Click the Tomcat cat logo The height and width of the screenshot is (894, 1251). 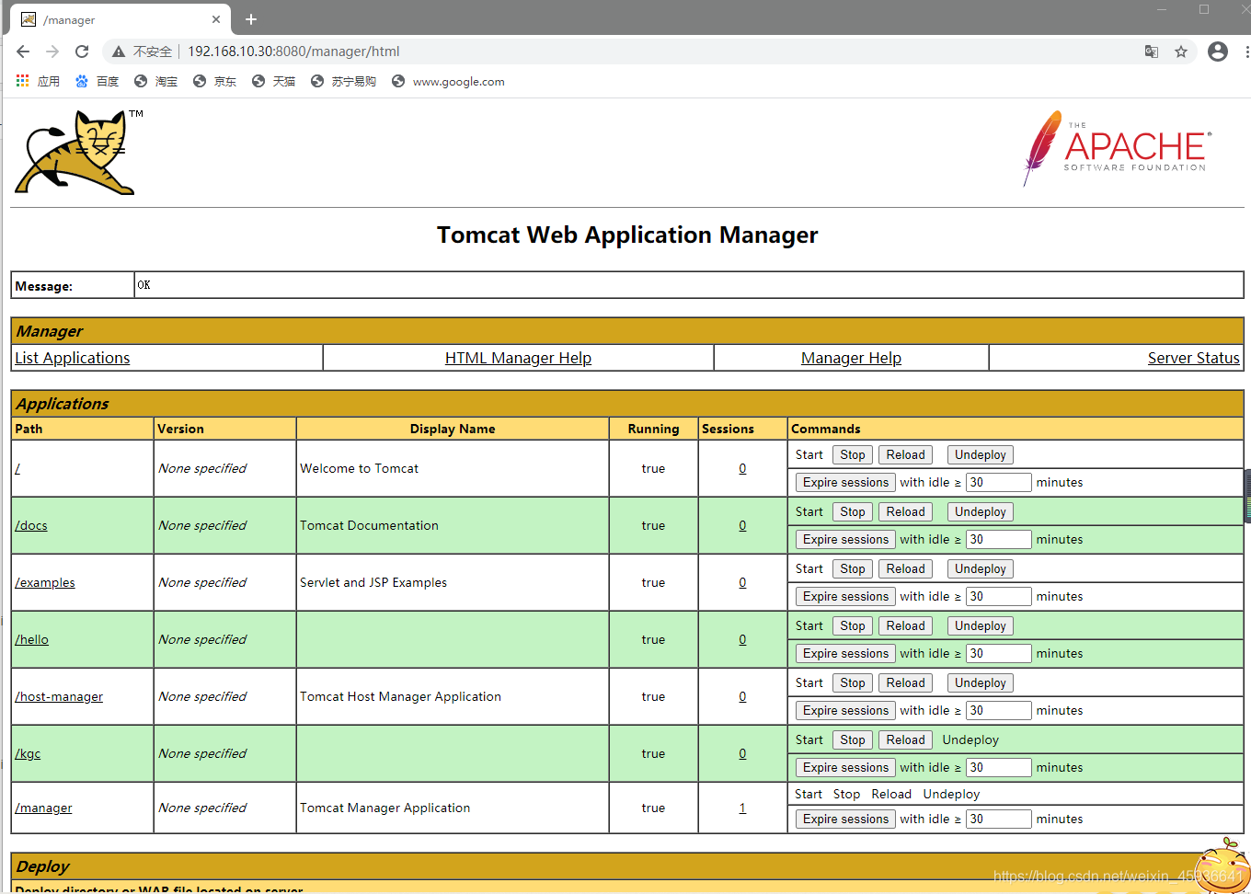pyautogui.click(x=79, y=152)
